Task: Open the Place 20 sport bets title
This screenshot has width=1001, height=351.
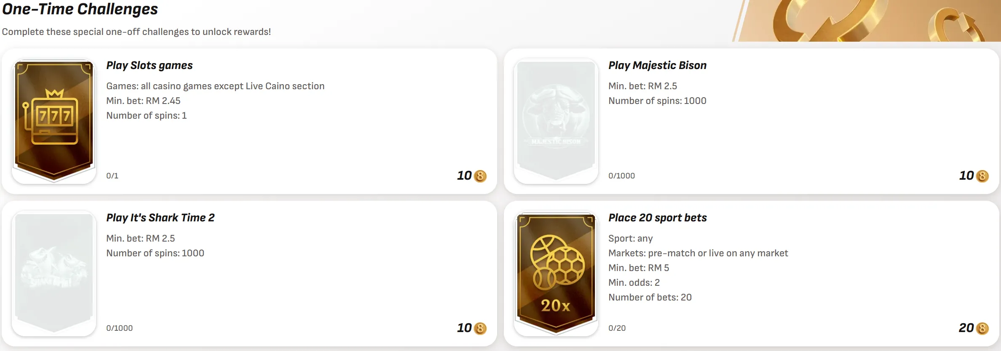Action: (x=657, y=218)
